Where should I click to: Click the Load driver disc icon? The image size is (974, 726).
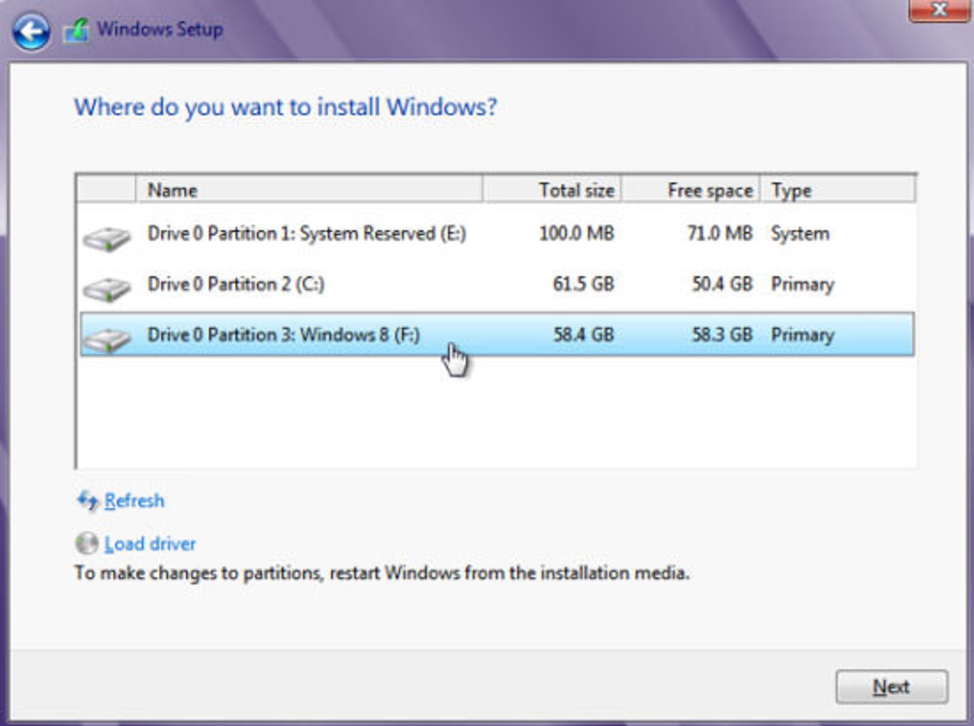tap(87, 543)
